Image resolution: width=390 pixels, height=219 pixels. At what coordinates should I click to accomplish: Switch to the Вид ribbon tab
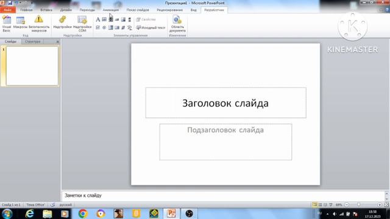194,10
